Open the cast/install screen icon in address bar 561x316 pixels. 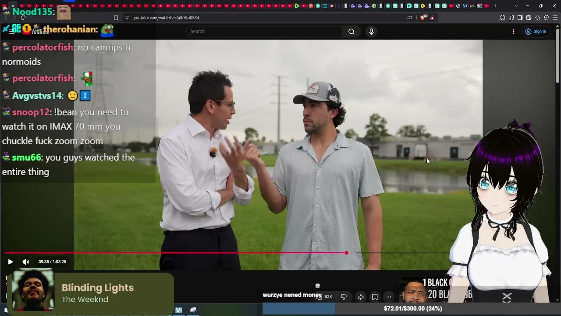410,18
